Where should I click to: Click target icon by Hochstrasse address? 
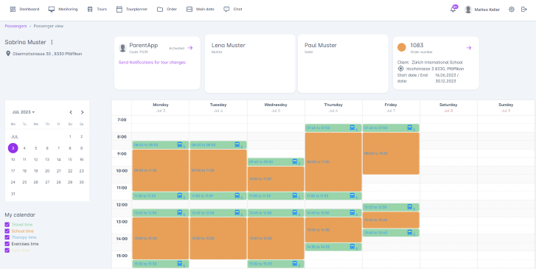tap(401, 69)
